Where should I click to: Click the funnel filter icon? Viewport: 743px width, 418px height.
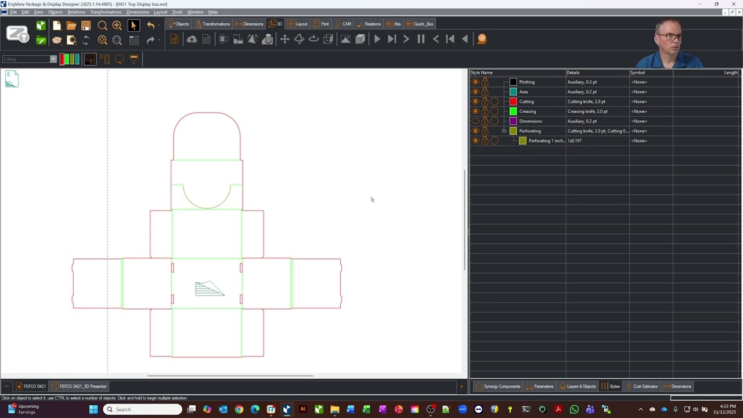(134, 59)
